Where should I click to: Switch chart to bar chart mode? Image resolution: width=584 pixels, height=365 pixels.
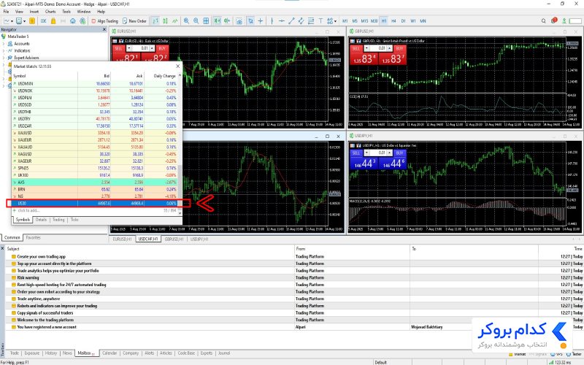pos(155,21)
